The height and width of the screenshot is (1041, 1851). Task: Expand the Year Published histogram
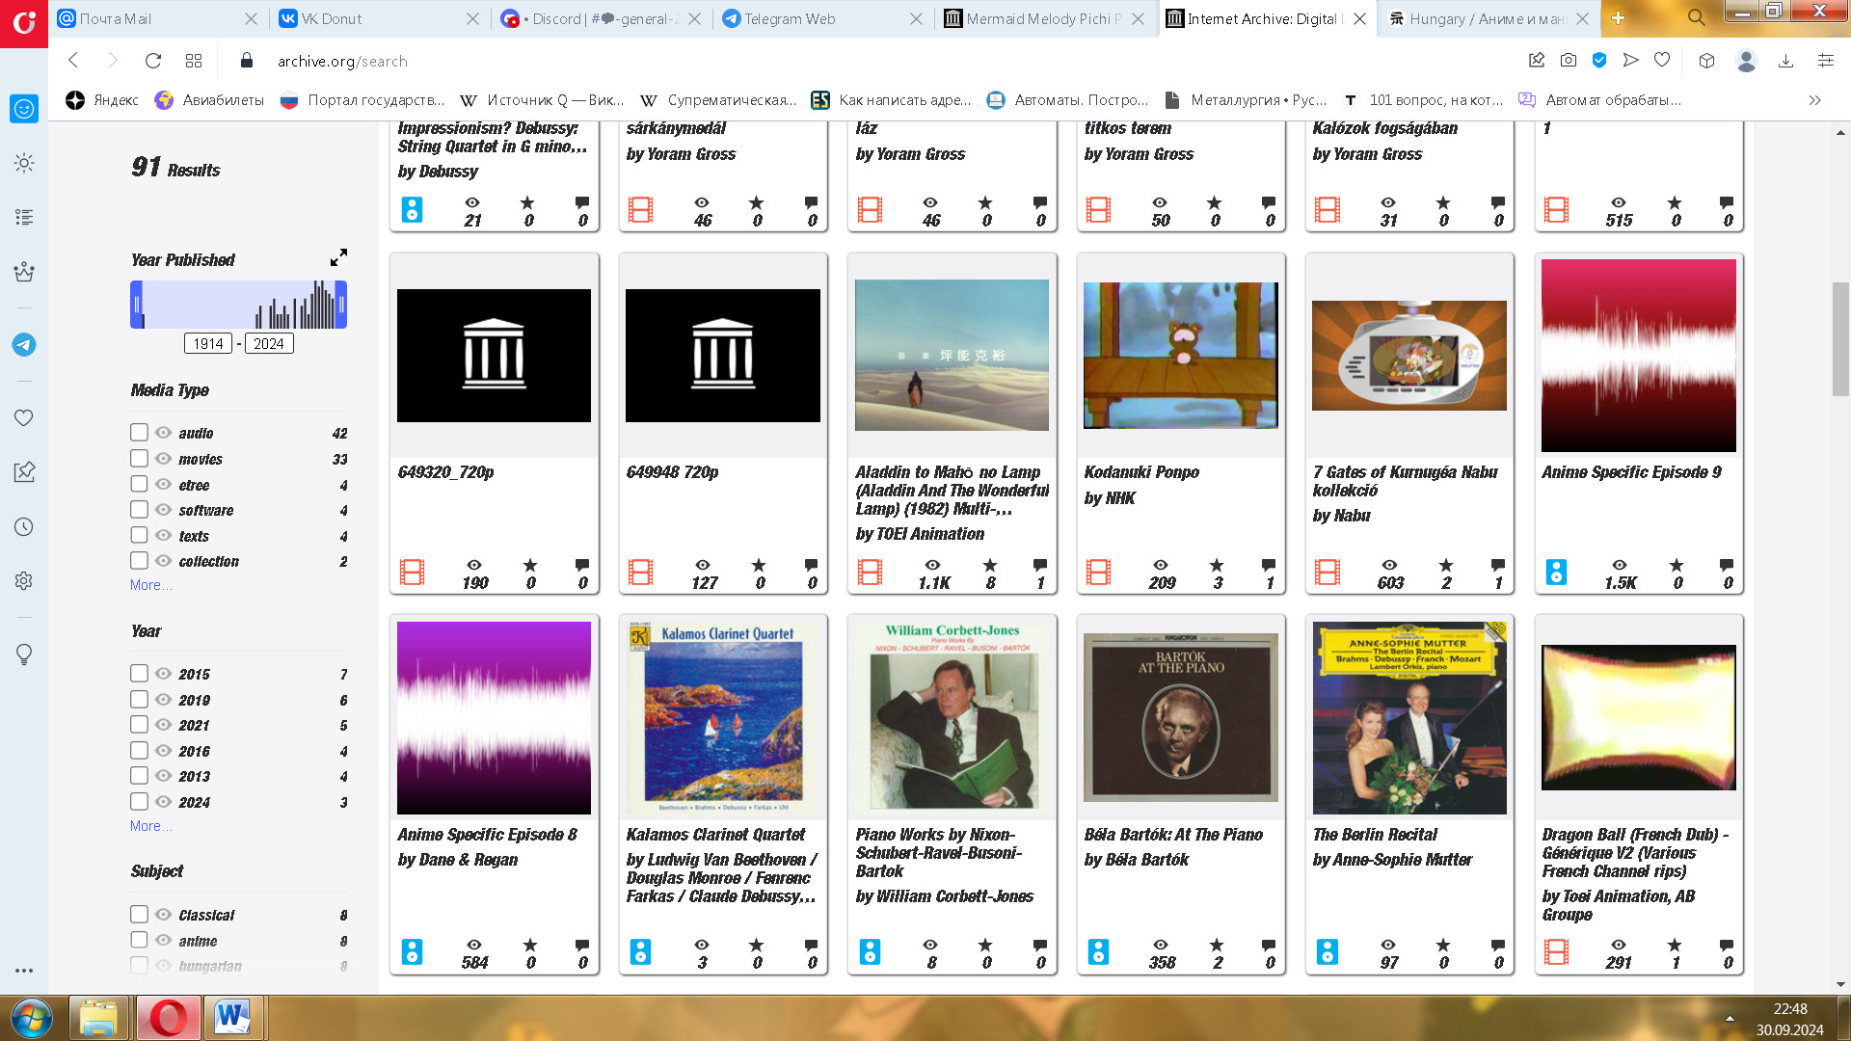338,258
